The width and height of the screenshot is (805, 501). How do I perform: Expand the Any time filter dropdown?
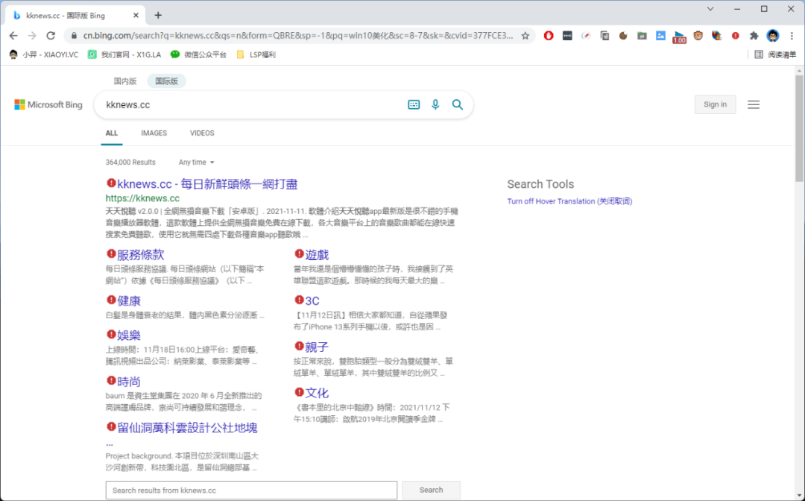196,163
